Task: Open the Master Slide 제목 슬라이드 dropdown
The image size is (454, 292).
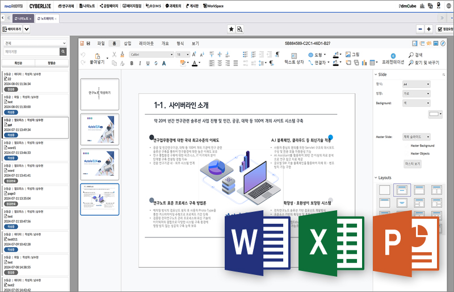Action: click(x=417, y=136)
